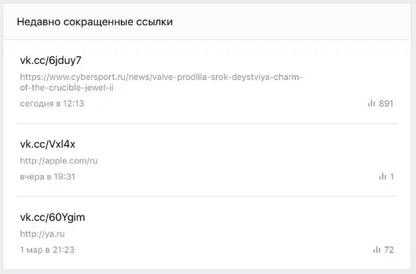Select the timestamp '1 мар в 21:23'
Image resolution: width=416 pixels, height=274 pixels.
pyautogui.click(x=47, y=250)
